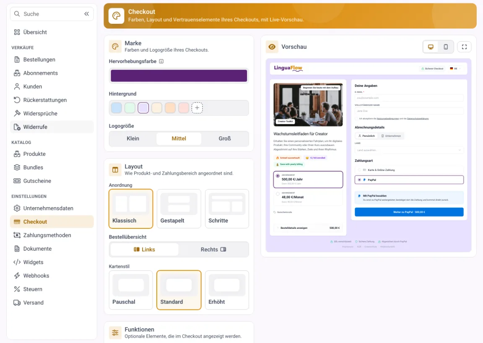The width and height of the screenshot is (483, 343).
Task: Select Persönlich billing tab in preview
Action: click(x=366, y=136)
